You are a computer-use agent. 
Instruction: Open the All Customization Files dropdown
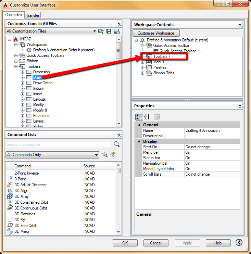[x=95, y=31]
